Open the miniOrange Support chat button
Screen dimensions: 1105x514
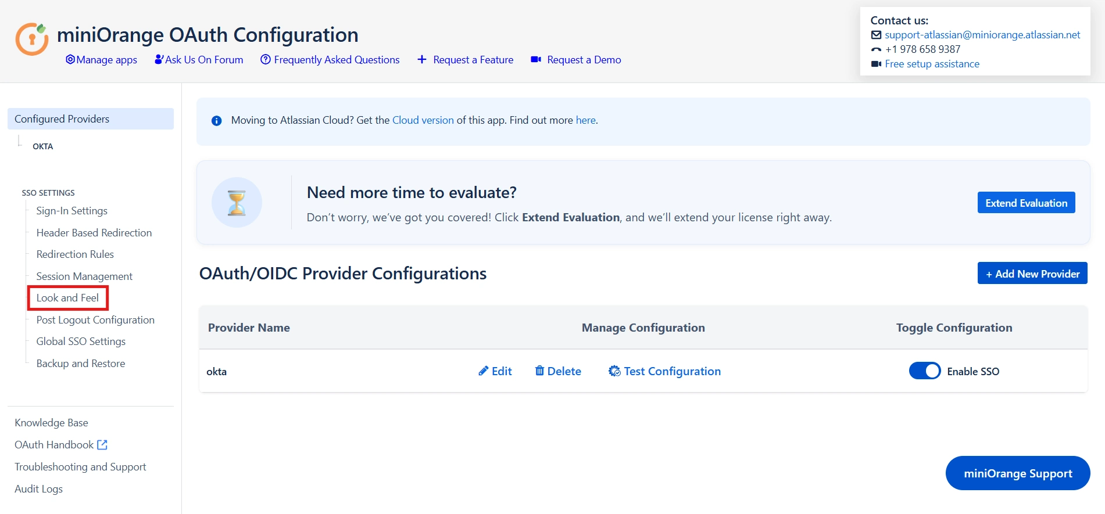tap(1018, 473)
